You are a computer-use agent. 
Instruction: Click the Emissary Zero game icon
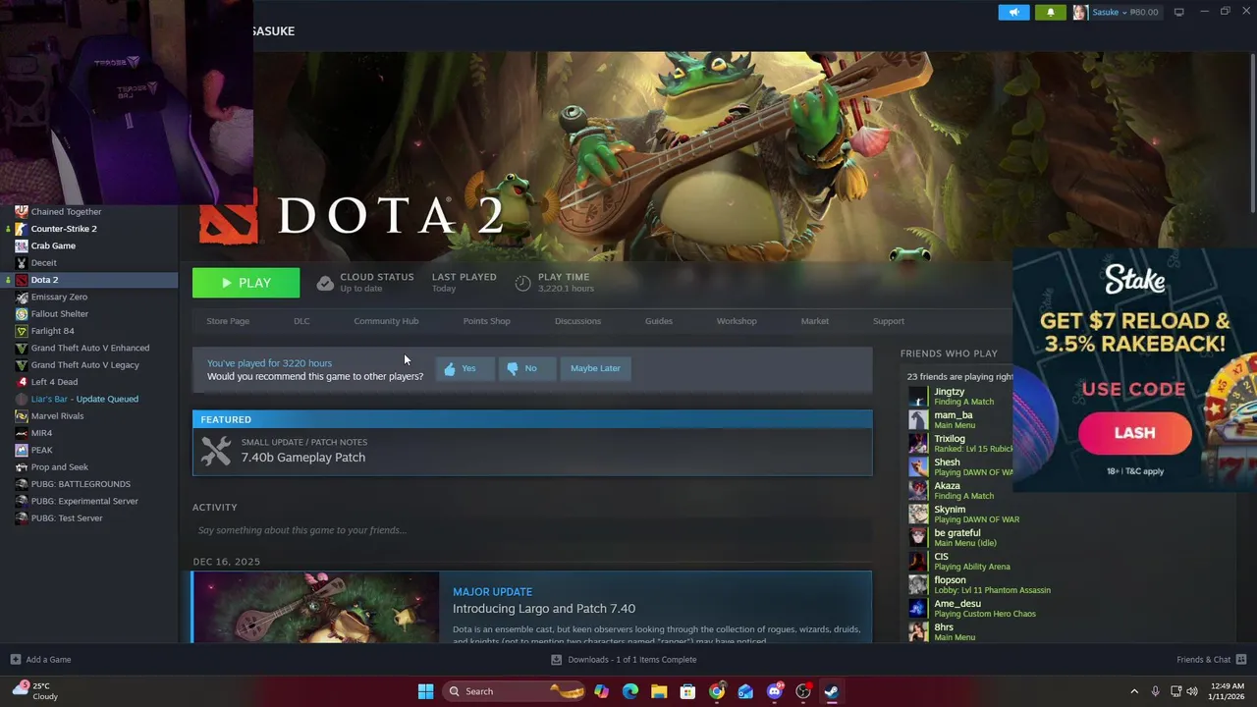coord(22,297)
